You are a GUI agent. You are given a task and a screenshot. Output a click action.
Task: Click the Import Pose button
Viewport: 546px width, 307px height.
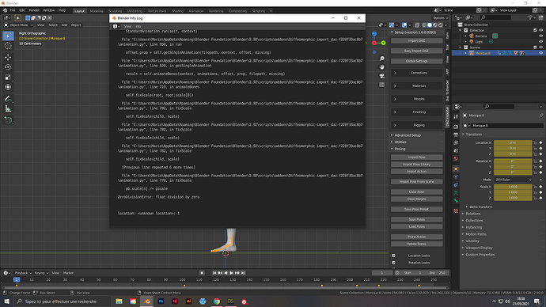417,157
